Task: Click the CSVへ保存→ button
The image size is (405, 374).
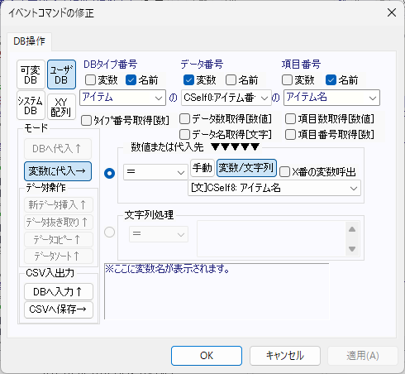Action: (59, 309)
